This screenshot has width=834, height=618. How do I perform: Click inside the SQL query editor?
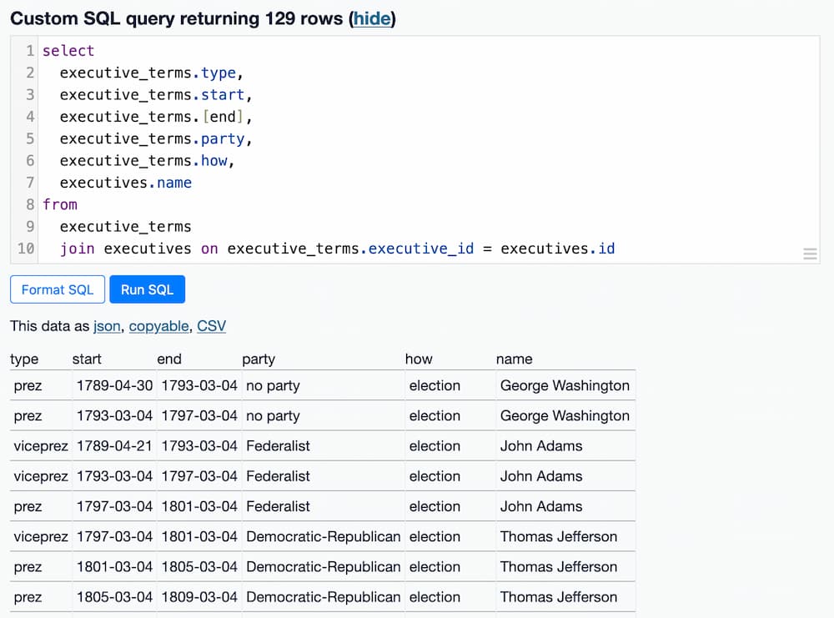click(x=334, y=150)
